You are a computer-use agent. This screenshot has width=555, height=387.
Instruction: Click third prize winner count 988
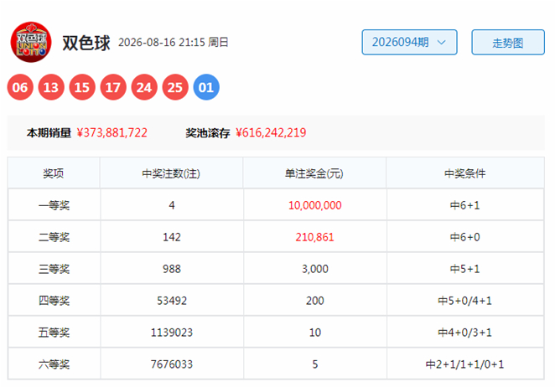click(x=172, y=269)
